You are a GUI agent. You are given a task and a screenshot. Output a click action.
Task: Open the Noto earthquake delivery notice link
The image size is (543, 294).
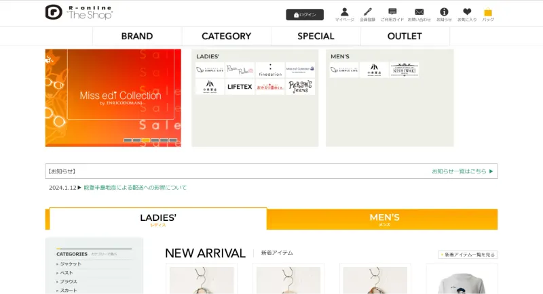[x=135, y=188]
